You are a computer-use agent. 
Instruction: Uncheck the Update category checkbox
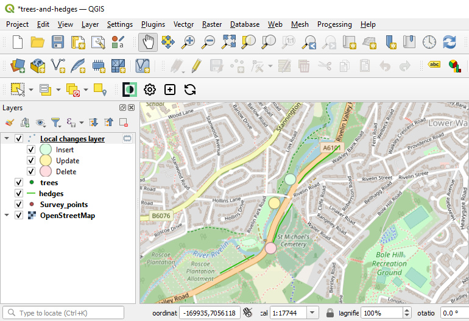pos(31,160)
